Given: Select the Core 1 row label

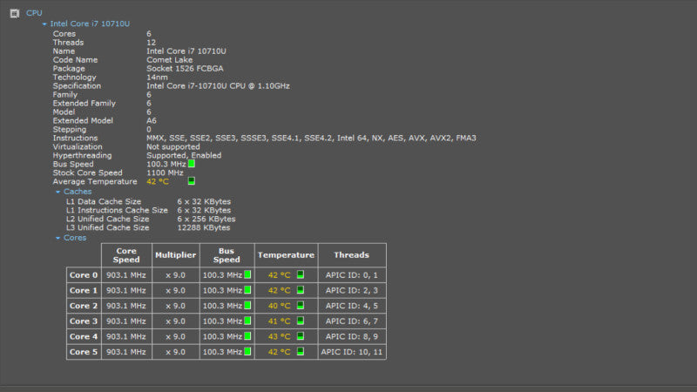Looking at the screenshot, I should point(84,290).
